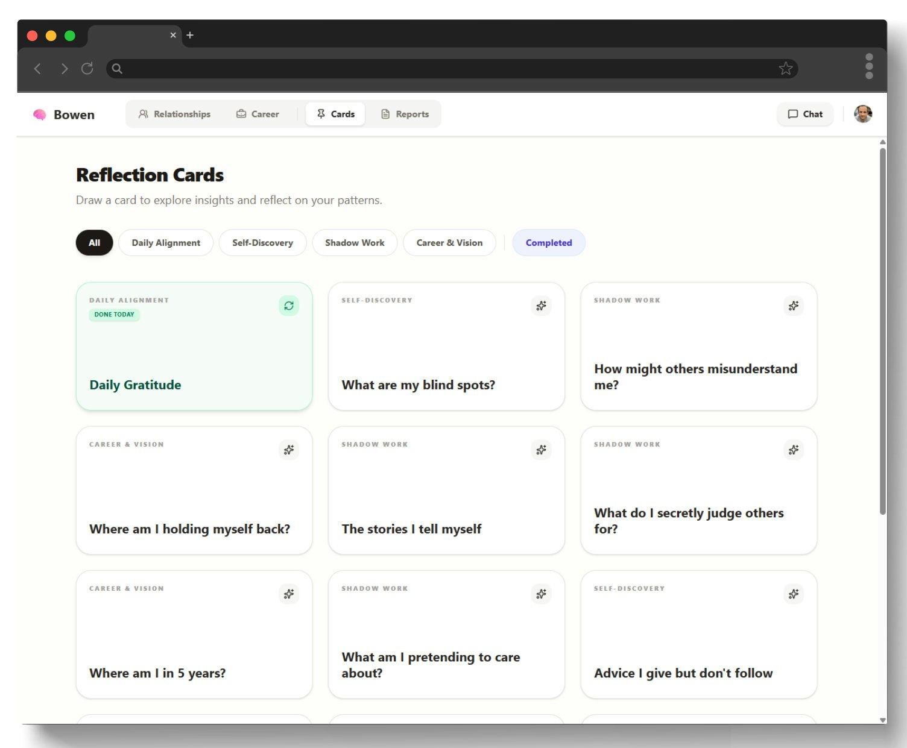Screen dimensions: 907x748
Task: Click sparkle icon on holding myself back card
Action: [x=289, y=450]
